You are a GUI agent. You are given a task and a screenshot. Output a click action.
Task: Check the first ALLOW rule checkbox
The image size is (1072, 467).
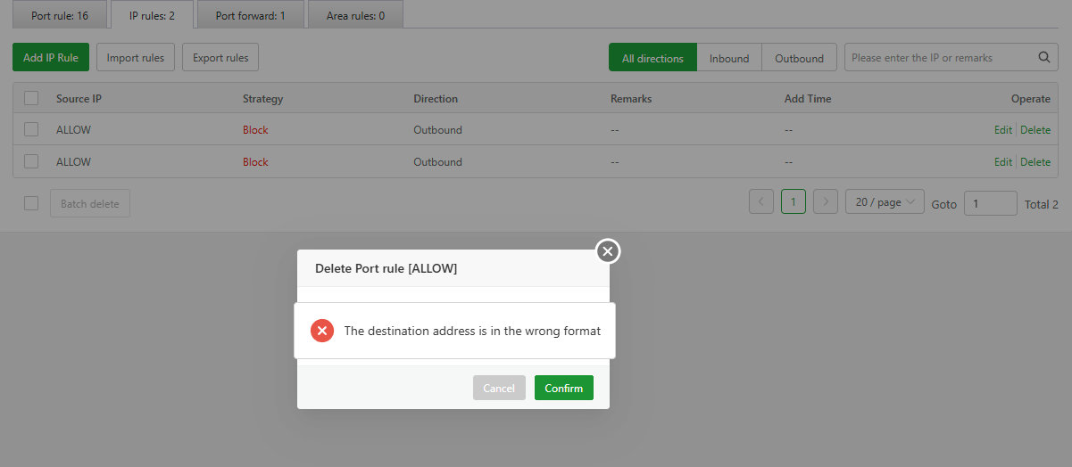[x=31, y=129]
